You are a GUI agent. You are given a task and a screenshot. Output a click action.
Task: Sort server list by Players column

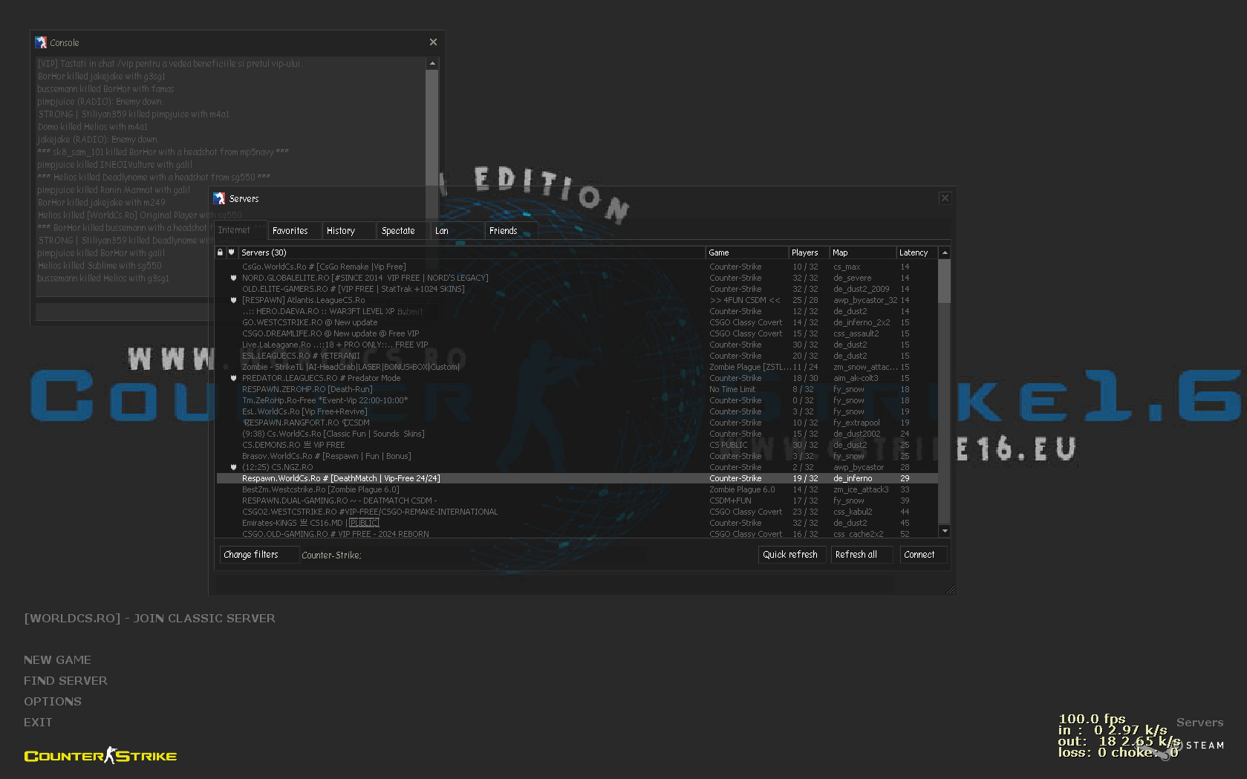[x=805, y=252]
